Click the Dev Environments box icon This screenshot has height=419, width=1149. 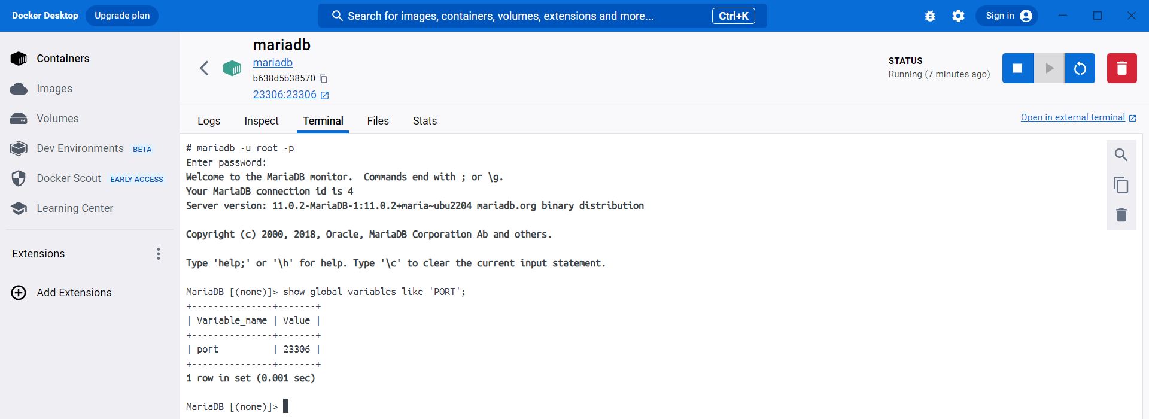[19, 148]
